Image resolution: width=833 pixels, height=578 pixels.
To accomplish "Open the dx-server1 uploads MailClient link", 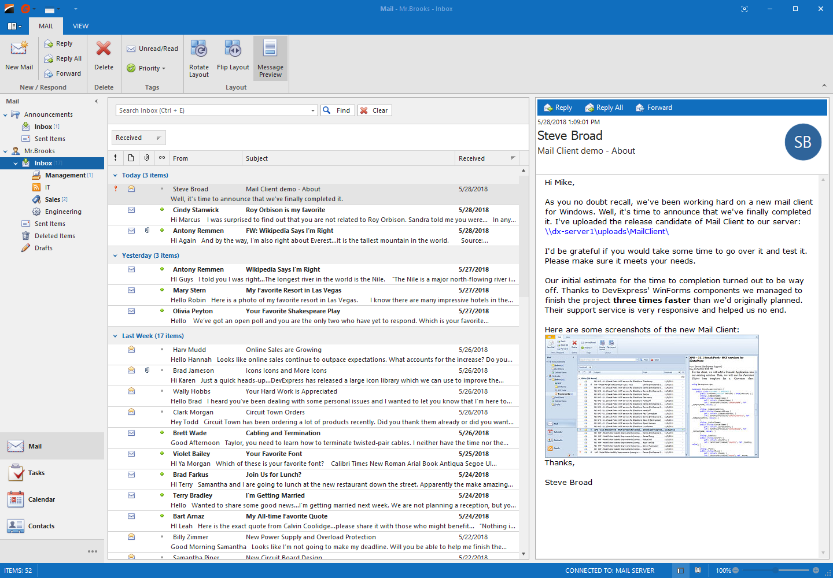I will pos(606,232).
